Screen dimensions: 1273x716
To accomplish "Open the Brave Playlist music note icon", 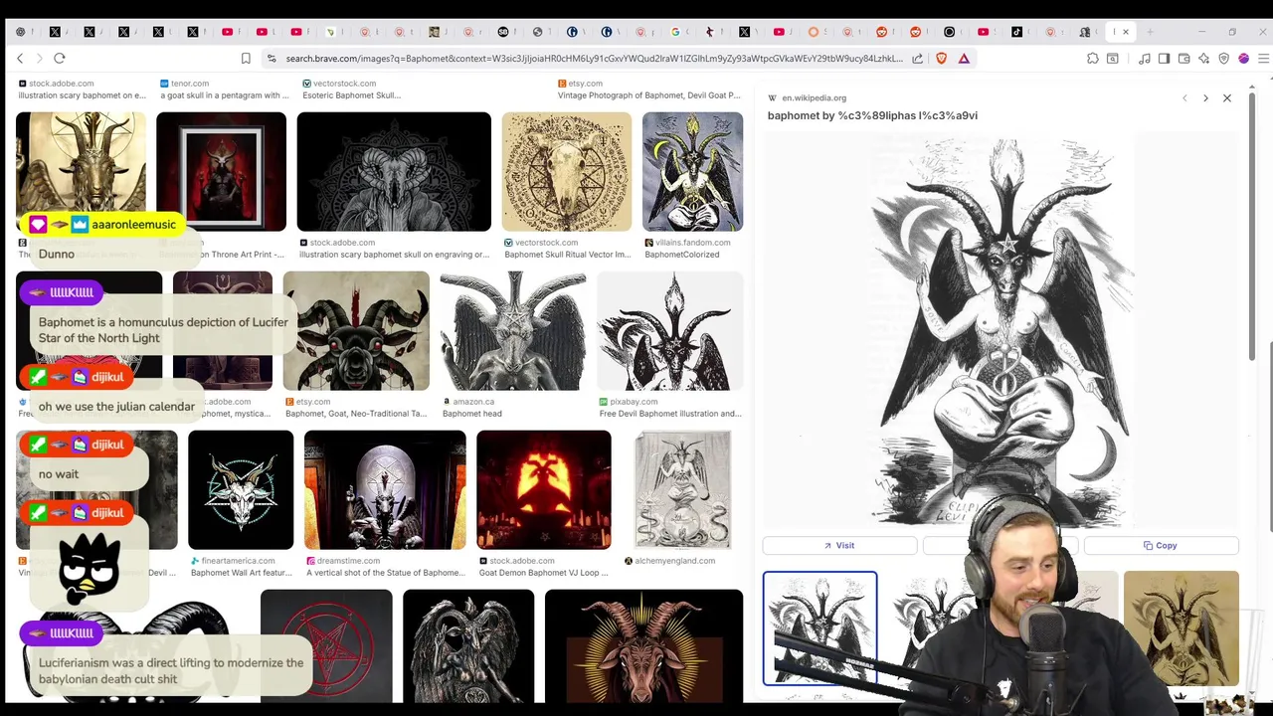I will (x=1145, y=59).
